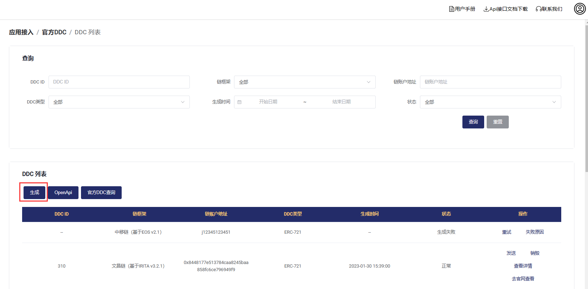
Task: Open the DDC类型 dropdown
Action: tap(119, 102)
